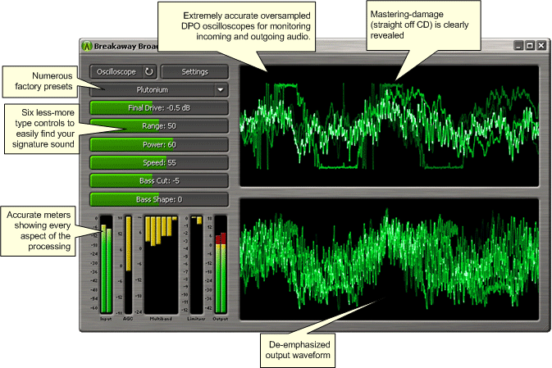Click the 'Multiband' meter label
This screenshot has height=368, width=552.
click(x=161, y=319)
